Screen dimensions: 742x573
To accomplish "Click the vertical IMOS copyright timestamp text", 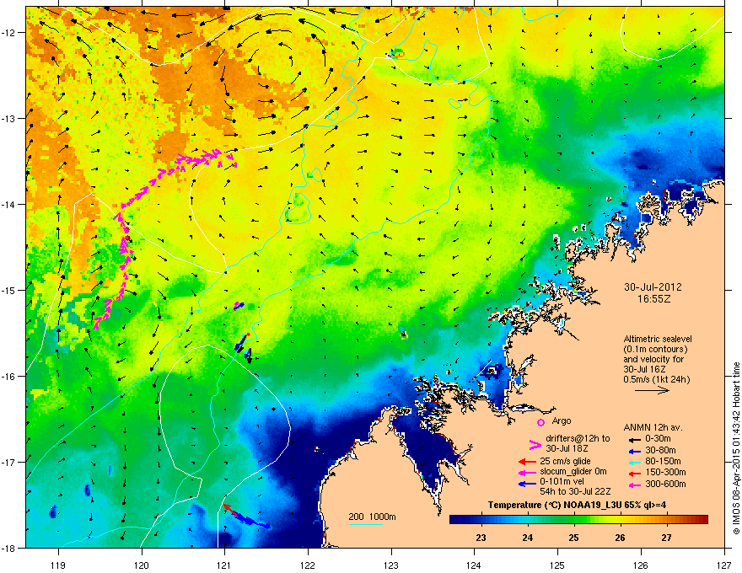I will coord(736,448).
